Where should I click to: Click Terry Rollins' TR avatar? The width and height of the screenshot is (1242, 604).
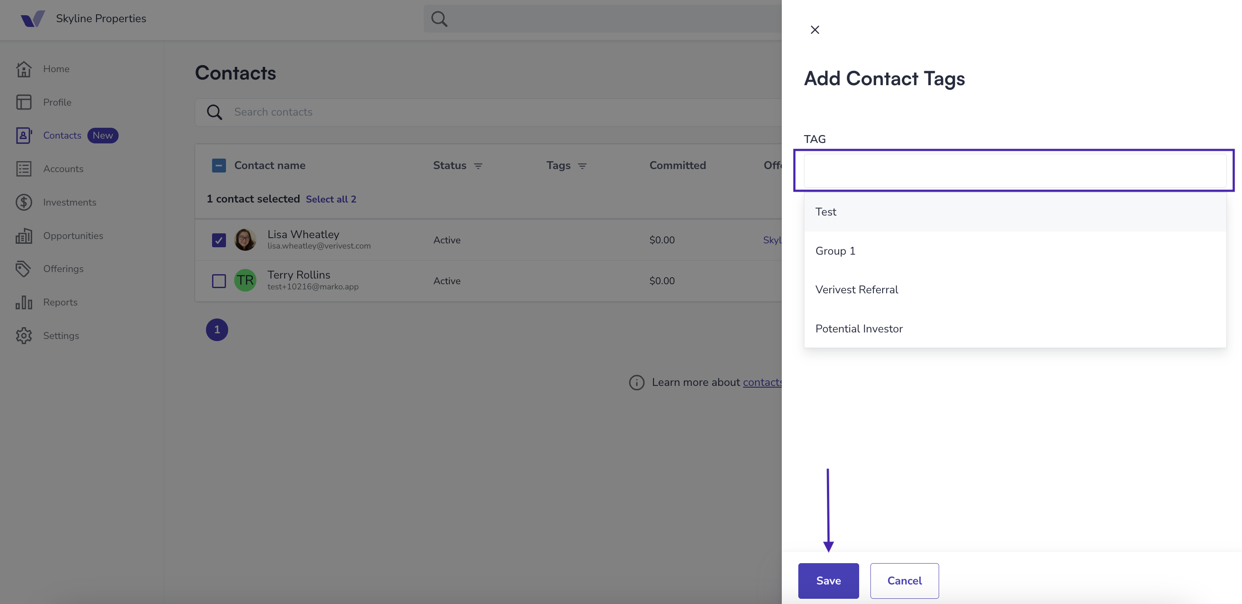245,280
